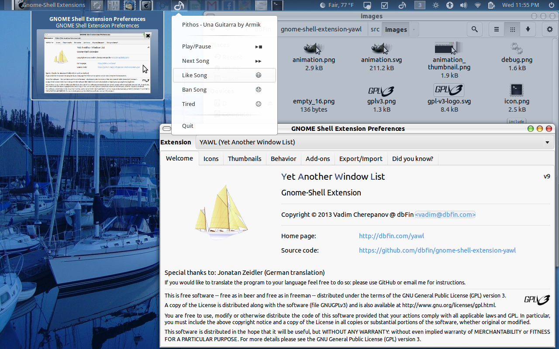Viewport: 559px width, 349px height.
Task: Open the music note status indicator near clock
Action: click(402, 5)
